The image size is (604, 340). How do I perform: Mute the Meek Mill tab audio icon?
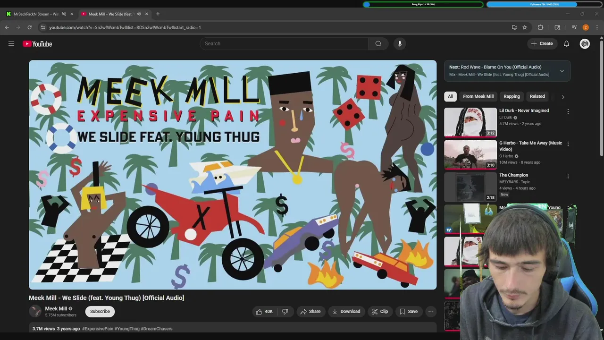139,14
